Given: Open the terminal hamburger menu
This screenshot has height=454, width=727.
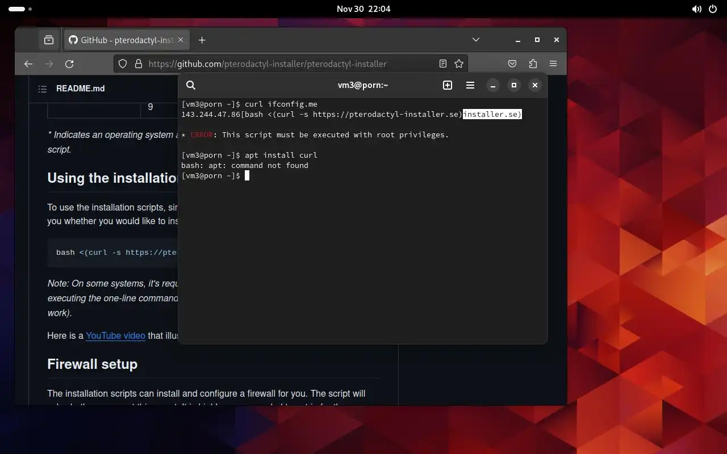Looking at the screenshot, I should pyautogui.click(x=470, y=85).
